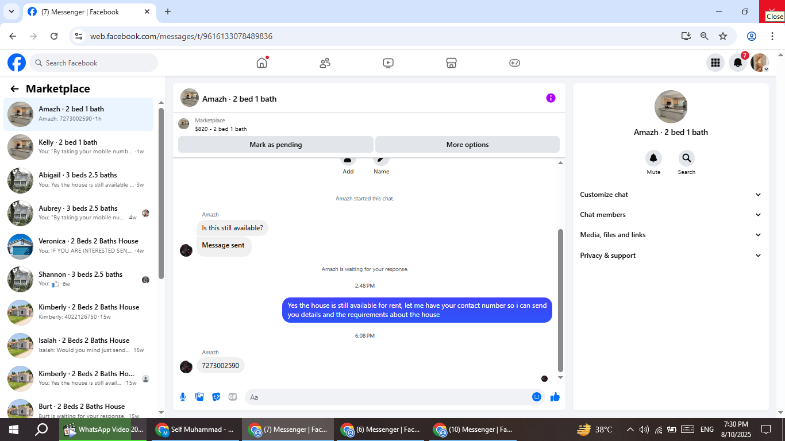
Task: Send a thumbs-up like
Action: (x=555, y=397)
